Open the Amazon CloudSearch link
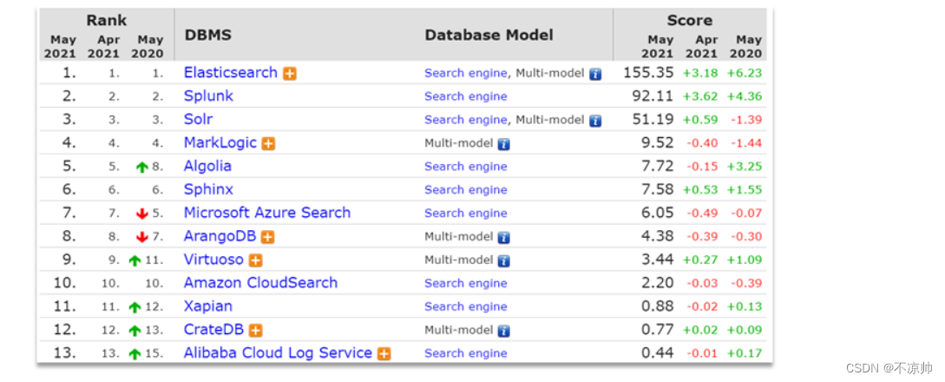945x382 pixels. [x=260, y=283]
